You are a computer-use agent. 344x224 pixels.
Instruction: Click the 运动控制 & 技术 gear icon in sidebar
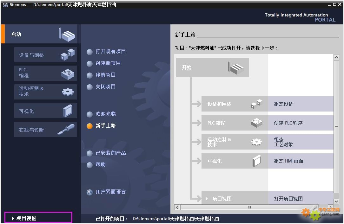[x=68, y=92]
